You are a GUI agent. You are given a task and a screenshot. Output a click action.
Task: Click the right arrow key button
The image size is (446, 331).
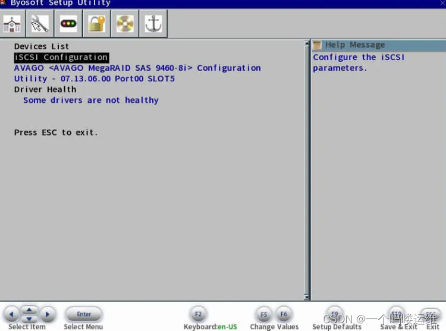[x=47, y=314]
